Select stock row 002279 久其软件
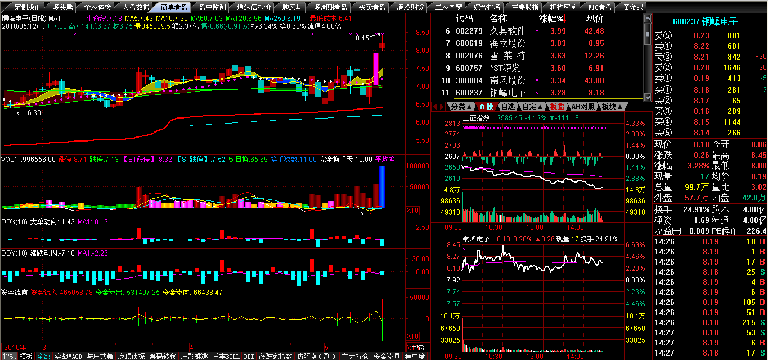Image resolution: width=768 pixels, height=360 pixels. pyautogui.click(x=536, y=31)
